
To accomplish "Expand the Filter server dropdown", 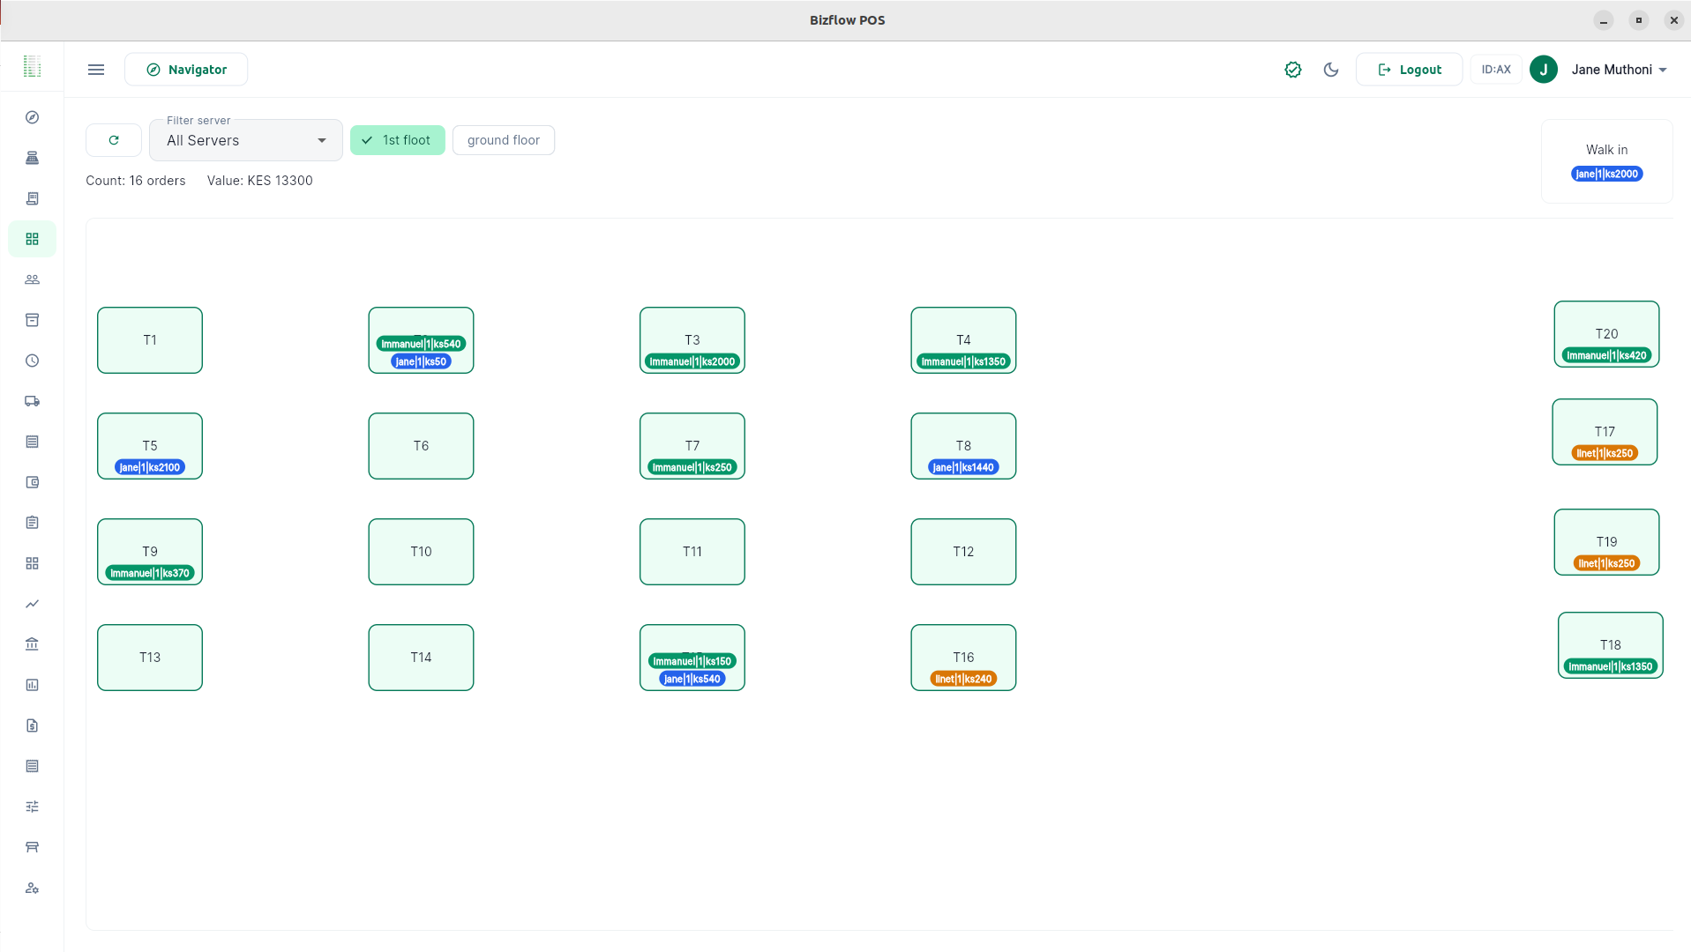I will click(246, 141).
